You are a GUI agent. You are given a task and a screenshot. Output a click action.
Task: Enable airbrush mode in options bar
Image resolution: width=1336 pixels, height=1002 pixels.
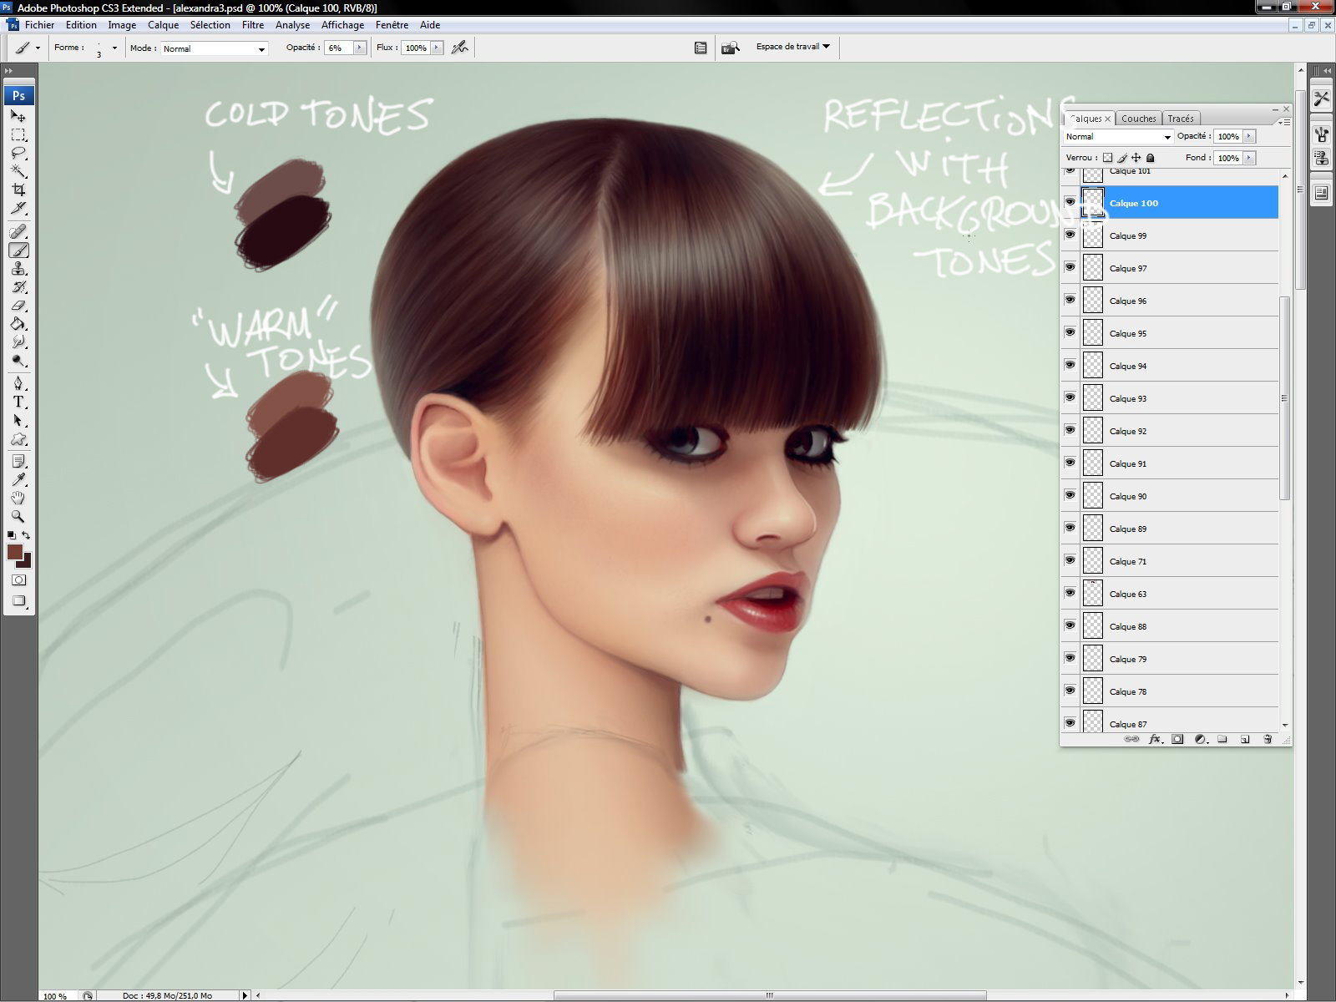click(459, 48)
